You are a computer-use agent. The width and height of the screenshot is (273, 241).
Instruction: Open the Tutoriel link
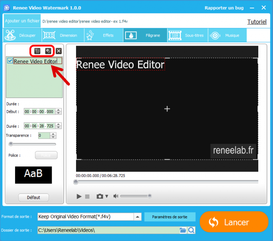click(257, 22)
